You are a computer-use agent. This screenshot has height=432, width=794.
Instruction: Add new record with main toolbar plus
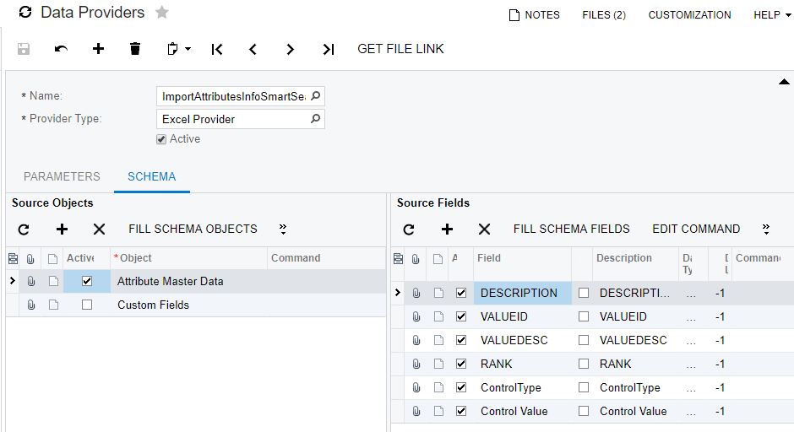(x=98, y=49)
